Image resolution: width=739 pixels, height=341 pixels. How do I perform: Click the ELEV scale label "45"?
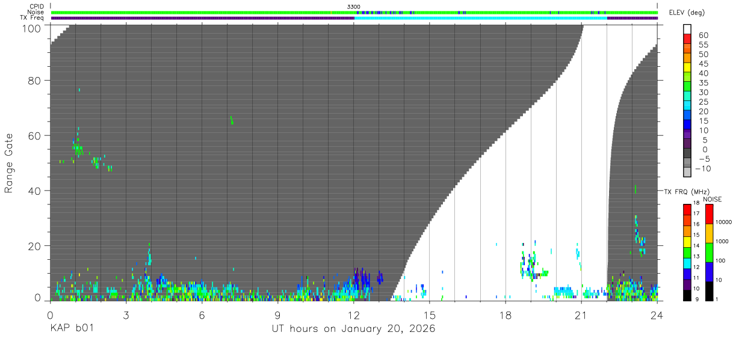click(702, 64)
